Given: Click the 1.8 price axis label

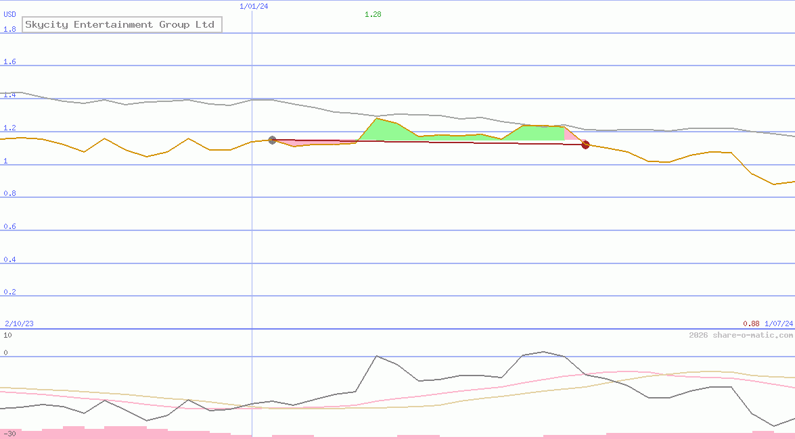Looking at the screenshot, I should 9,29.
